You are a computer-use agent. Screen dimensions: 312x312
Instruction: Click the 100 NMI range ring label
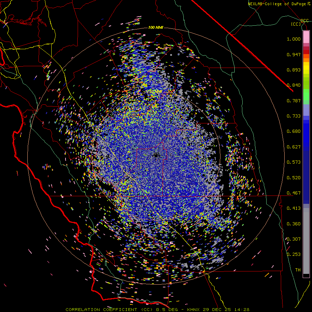tap(156, 27)
